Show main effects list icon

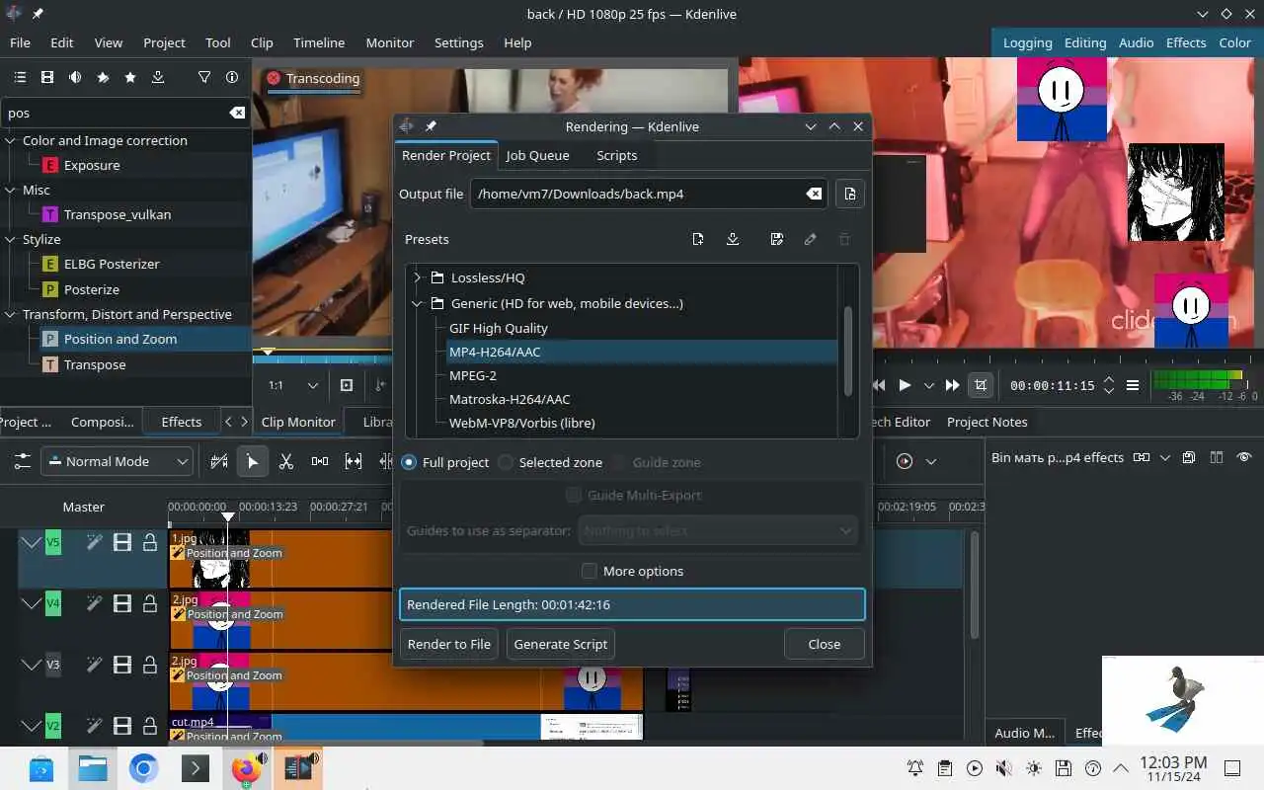coord(20,77)
